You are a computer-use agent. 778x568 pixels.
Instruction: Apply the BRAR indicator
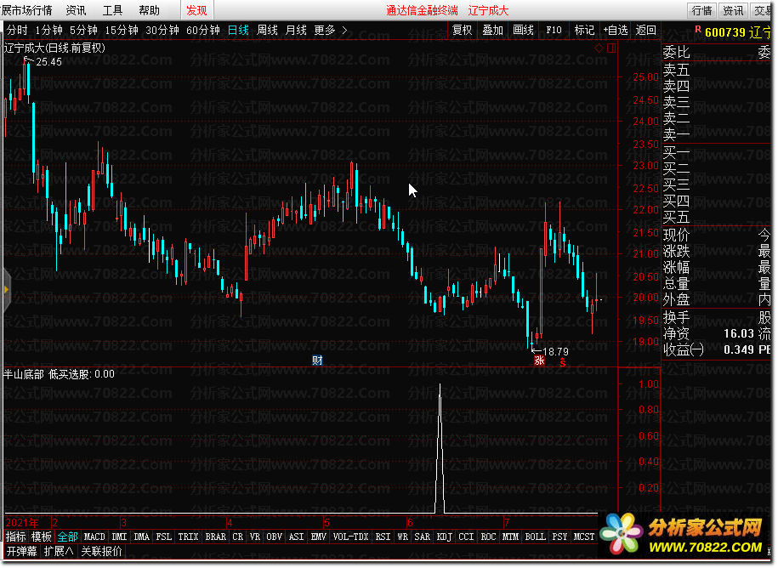click(x=216, y=537)
